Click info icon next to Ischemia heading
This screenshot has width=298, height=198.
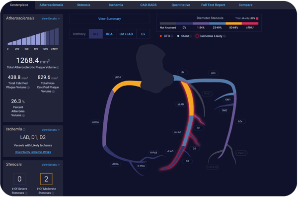[24, 129]
